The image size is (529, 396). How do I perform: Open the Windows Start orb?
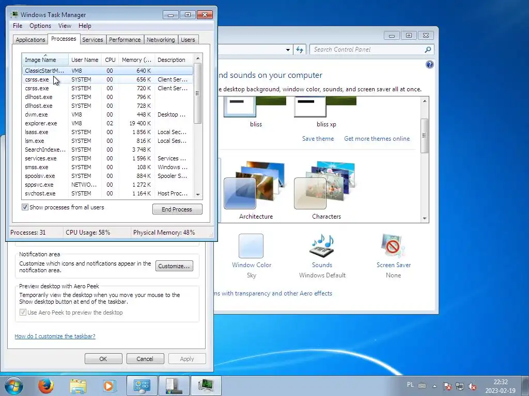[14, 386]
